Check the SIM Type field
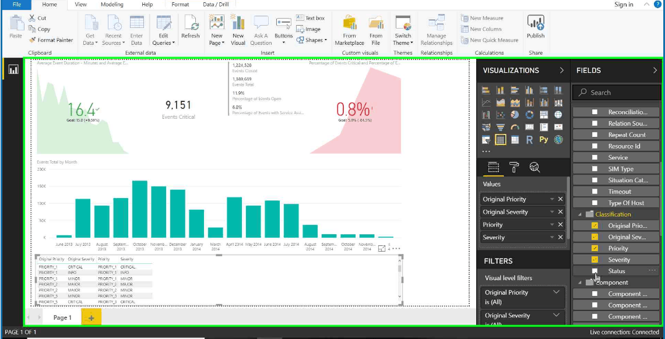This screenshot has height=339, width=665. click(x=594, y=169)
